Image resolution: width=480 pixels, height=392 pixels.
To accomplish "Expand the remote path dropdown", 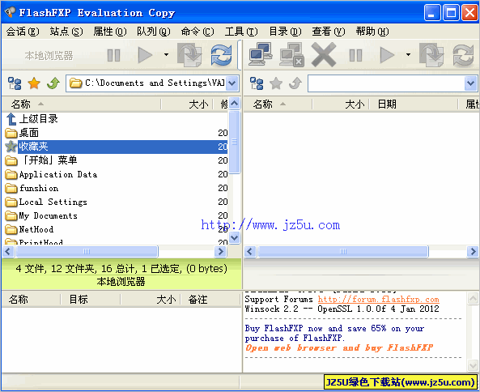I will pos(470,83).
